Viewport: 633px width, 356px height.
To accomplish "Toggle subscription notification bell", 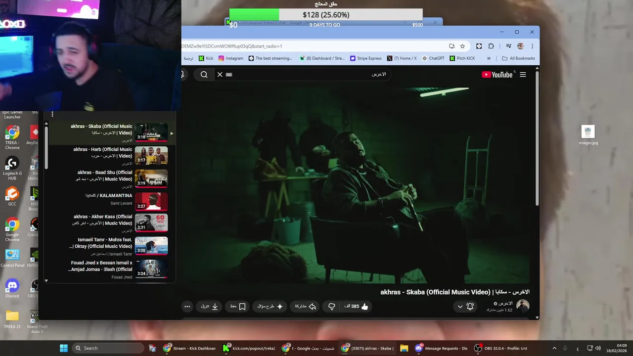I will pos(470,307).
